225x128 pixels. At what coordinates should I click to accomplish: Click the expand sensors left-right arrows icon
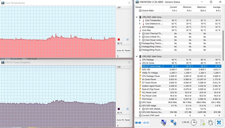pyautogui.click(x=138, y=123)
